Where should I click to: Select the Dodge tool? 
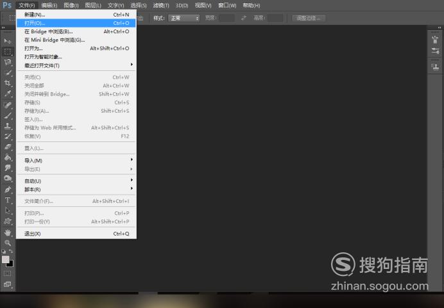(8, 178)
